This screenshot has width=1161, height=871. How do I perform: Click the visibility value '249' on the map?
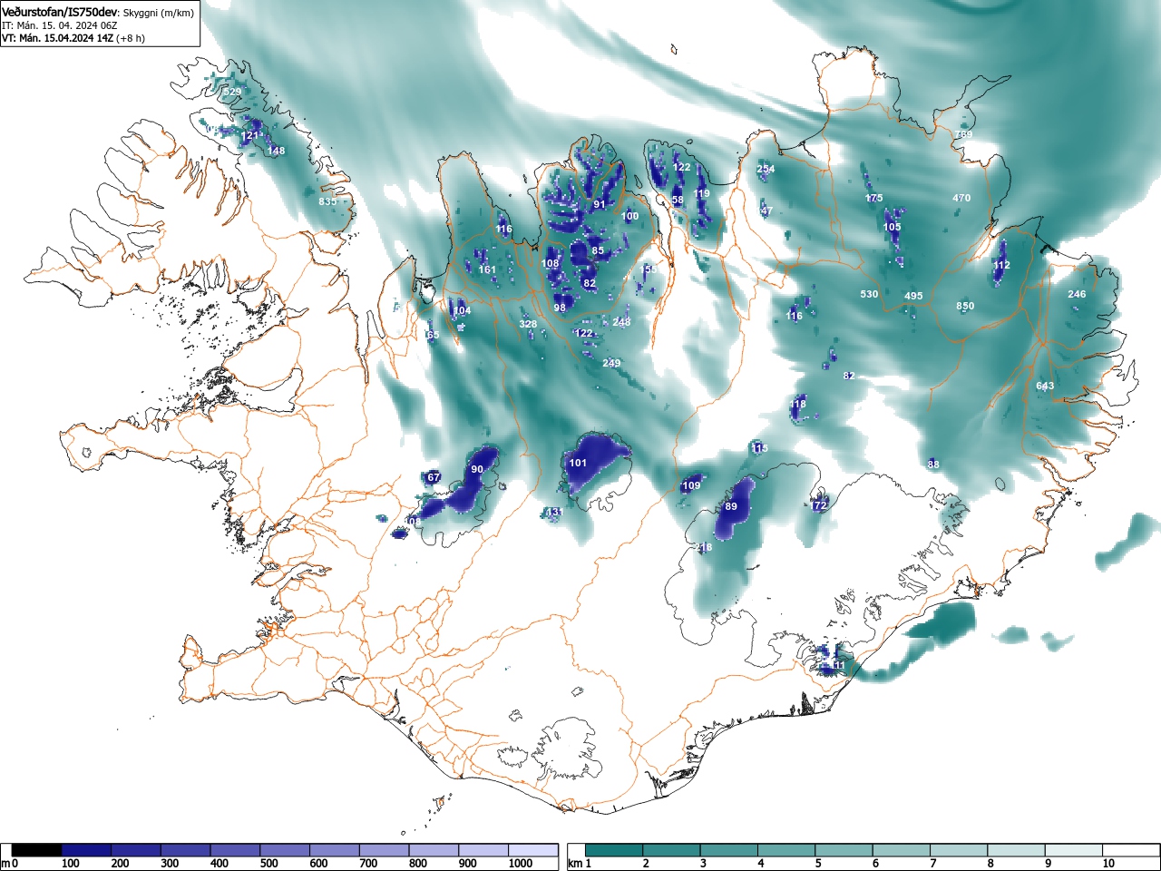(x=611, y=363)
